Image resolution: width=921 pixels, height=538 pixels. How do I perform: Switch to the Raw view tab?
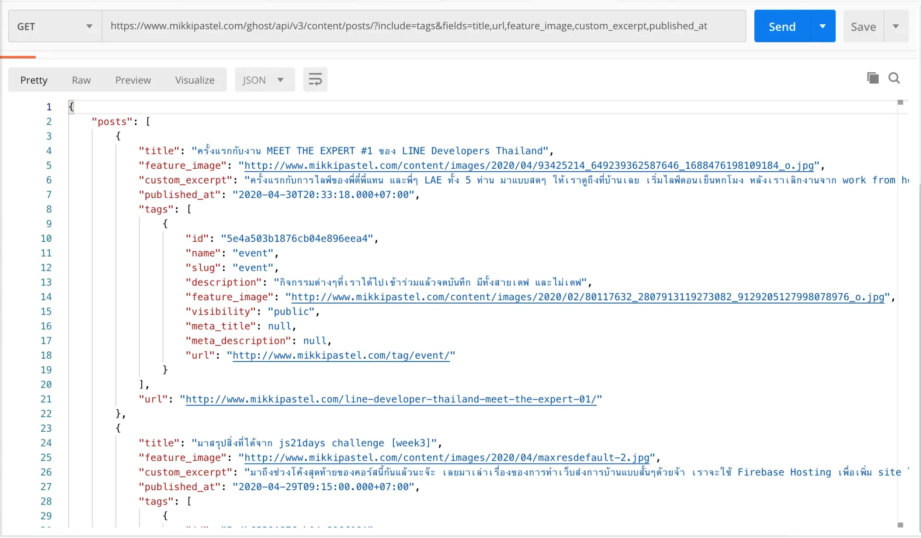tap(81, 80)
